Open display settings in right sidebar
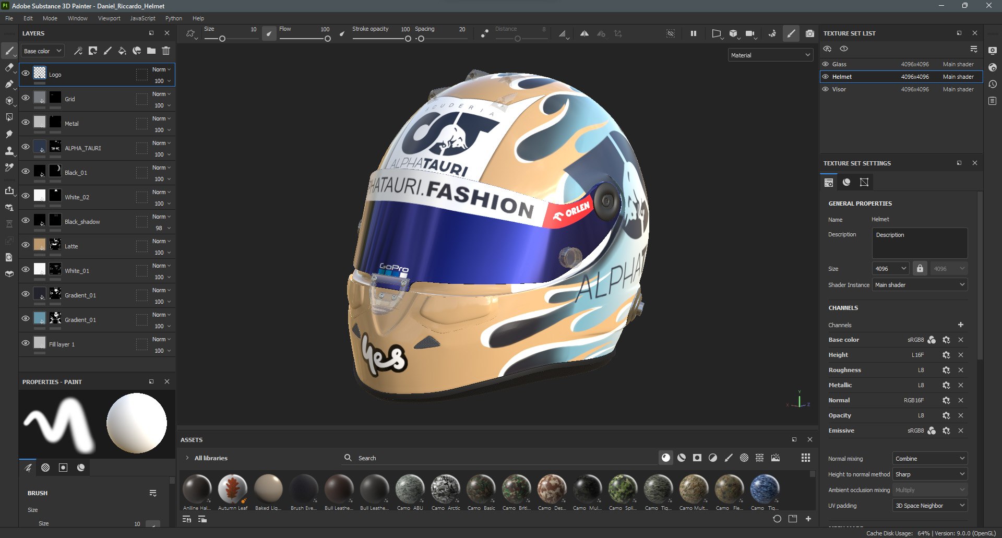 [993, 51]
